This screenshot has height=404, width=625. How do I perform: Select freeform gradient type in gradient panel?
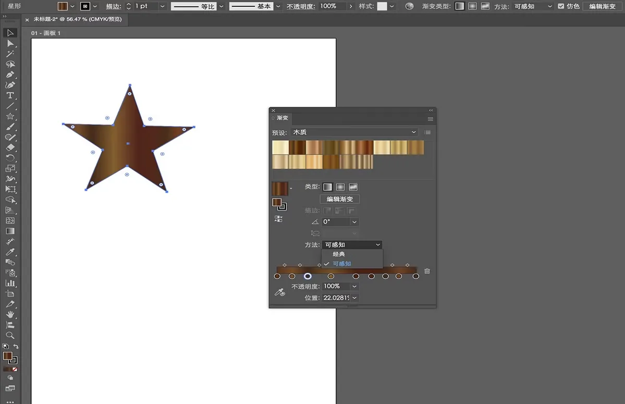(353, 187)
